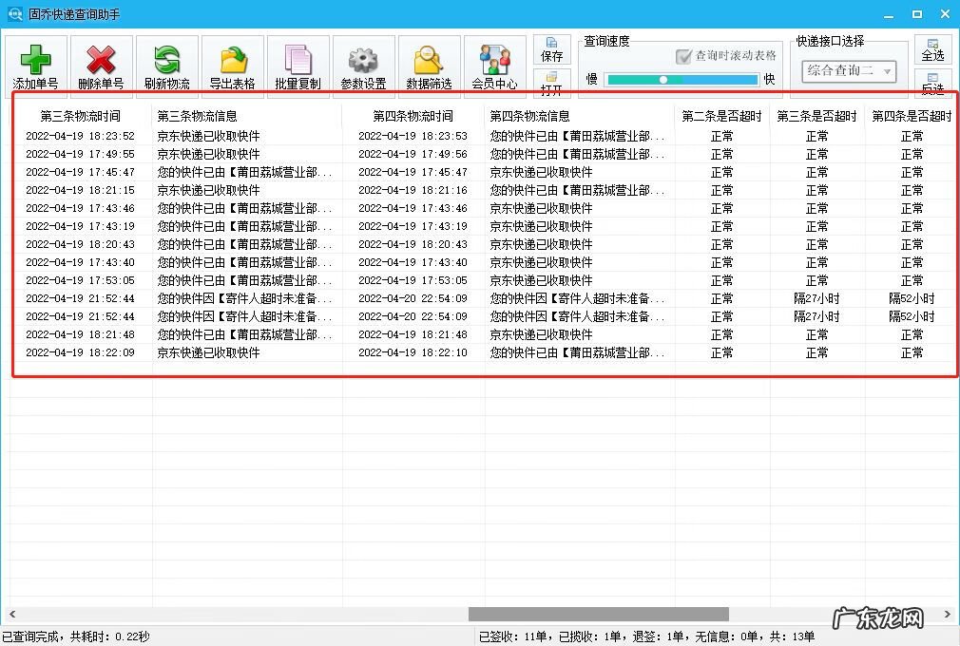Click the 批量复制 batch copy icon
Viewport: 960px width, 646px height.
tap(298, 64)
